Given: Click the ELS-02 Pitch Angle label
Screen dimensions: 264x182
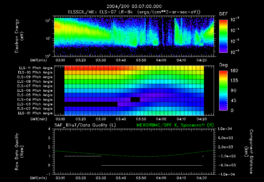Looking at the screenshot, I should [x=35, y=109].
